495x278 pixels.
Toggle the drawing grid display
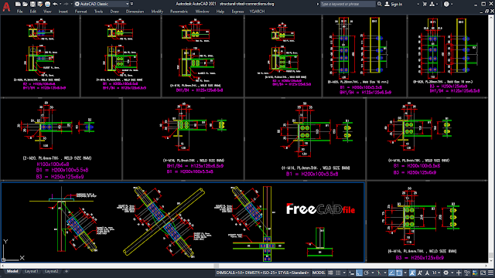tap(330, 273)
